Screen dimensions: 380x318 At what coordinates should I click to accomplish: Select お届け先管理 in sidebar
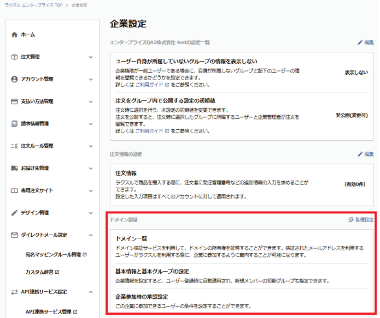point(34,168)
